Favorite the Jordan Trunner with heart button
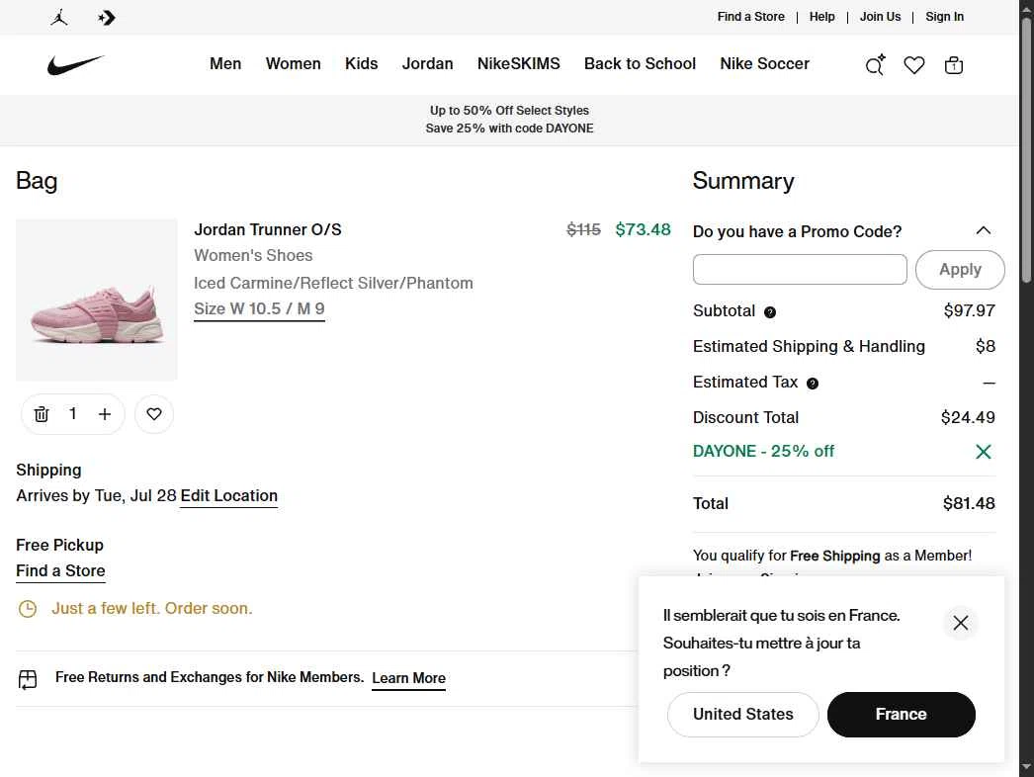 (x=154, y=413)
